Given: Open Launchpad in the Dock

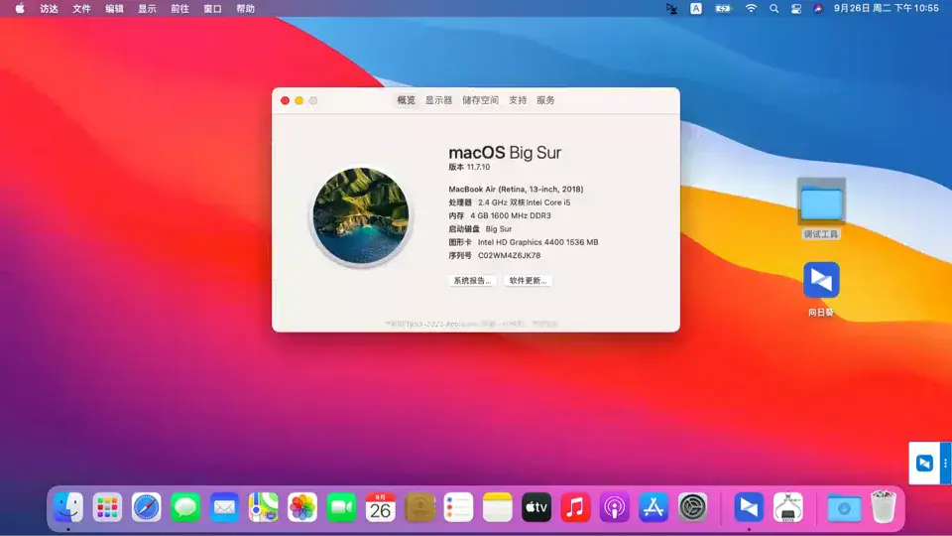Looking at the screenshot, I should (x=107, y=507).
